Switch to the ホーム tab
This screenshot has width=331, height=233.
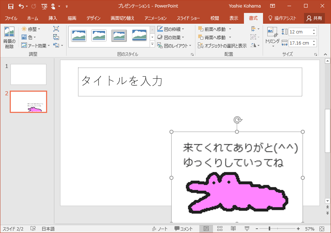coord(32,18)
